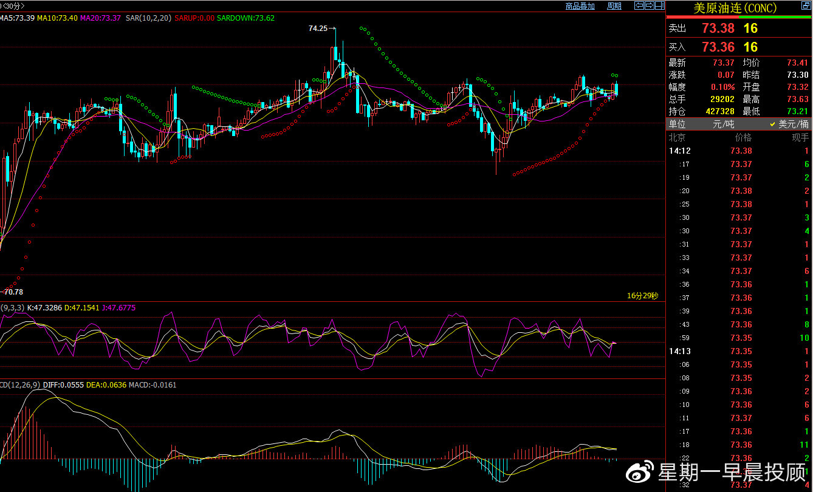Open the 商品叠加 overlay link

[x=580, y=6]
